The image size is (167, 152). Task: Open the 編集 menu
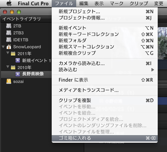coord(84,4)
